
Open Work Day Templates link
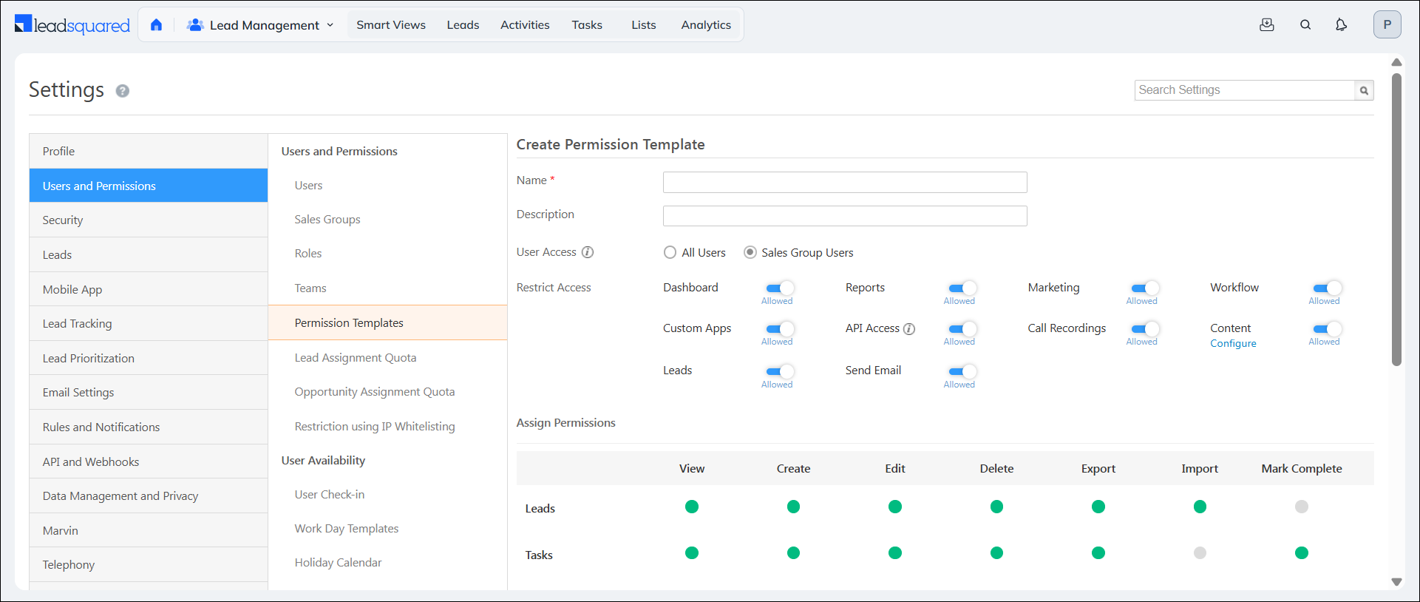[x=347, y=529]
